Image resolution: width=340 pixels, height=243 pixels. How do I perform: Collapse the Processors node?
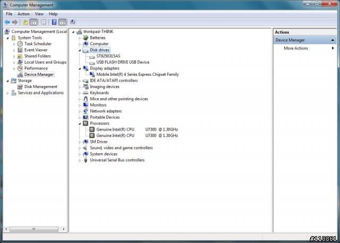80,124
